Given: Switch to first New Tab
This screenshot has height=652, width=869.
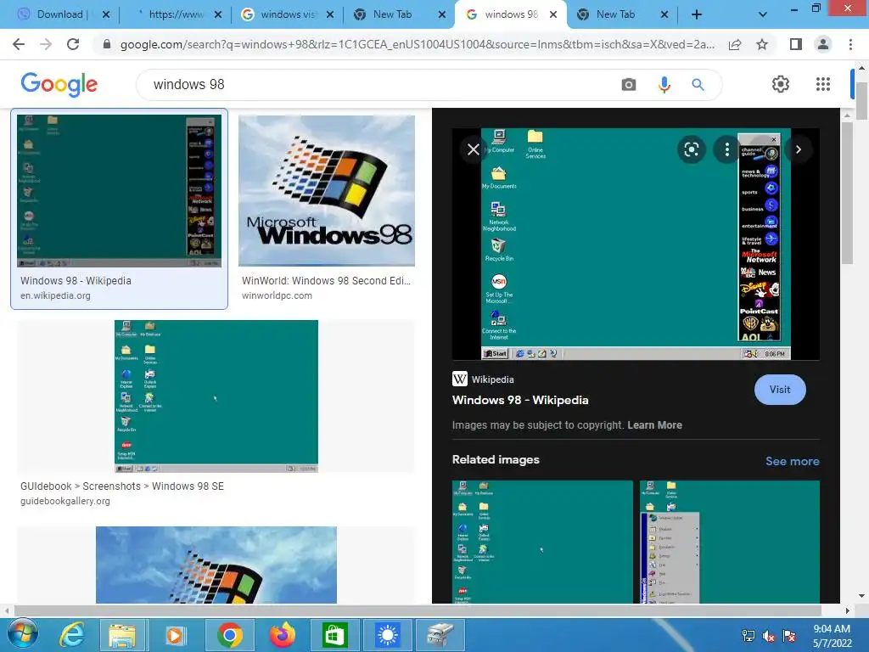Looking at the screenshot, I should [x=392, y=14].
